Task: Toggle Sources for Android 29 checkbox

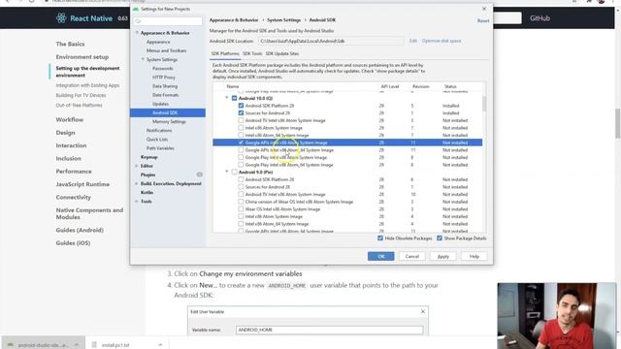Action: pos(241,112)
